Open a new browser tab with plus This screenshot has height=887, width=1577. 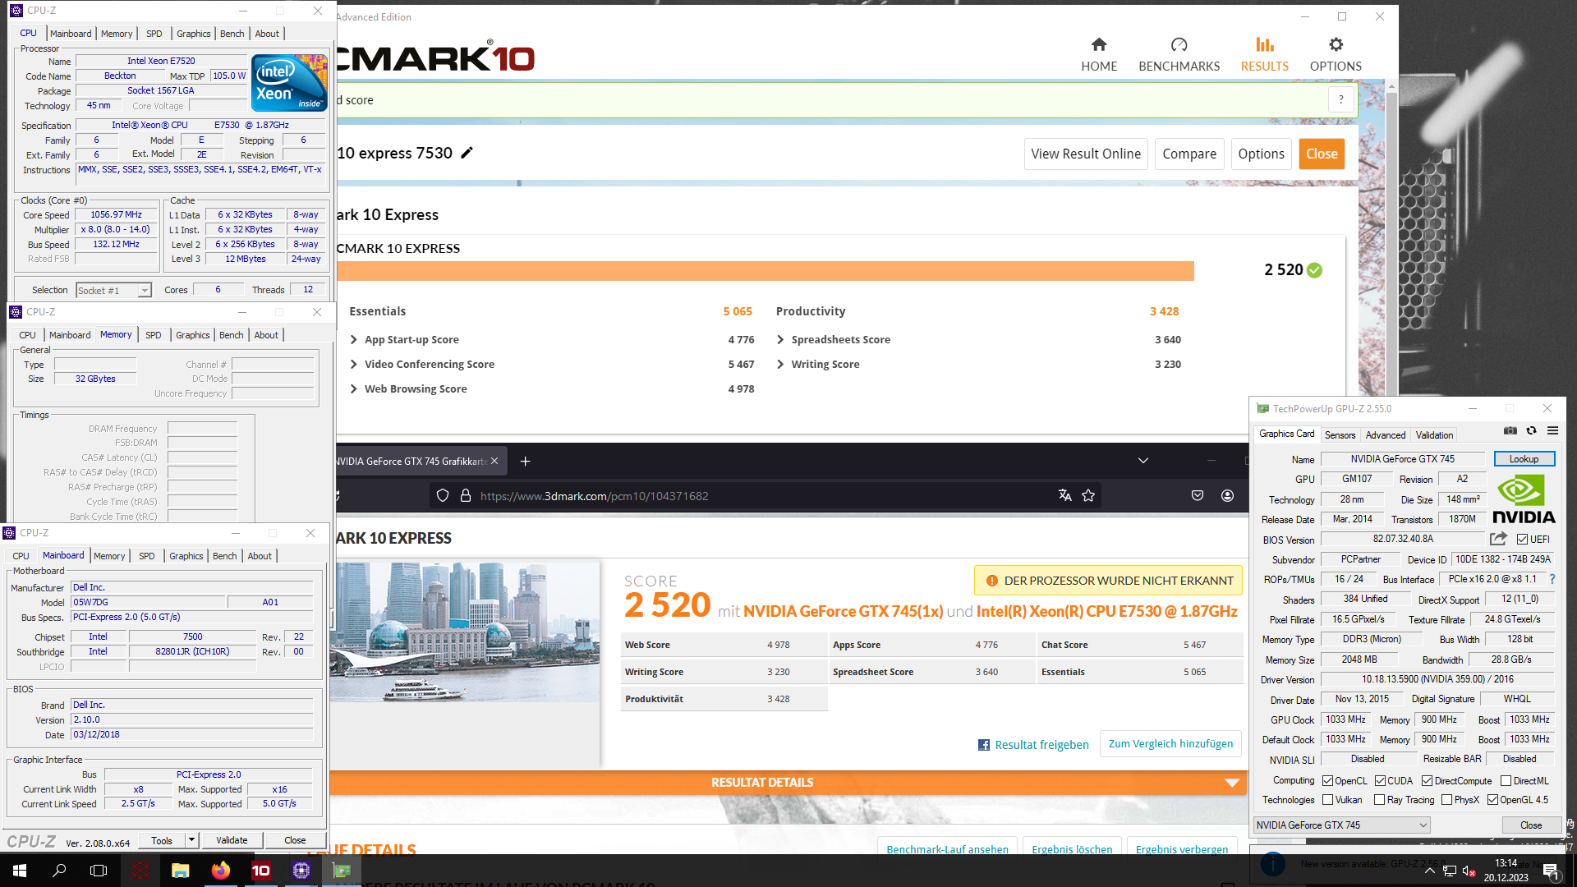click(525, 461)
